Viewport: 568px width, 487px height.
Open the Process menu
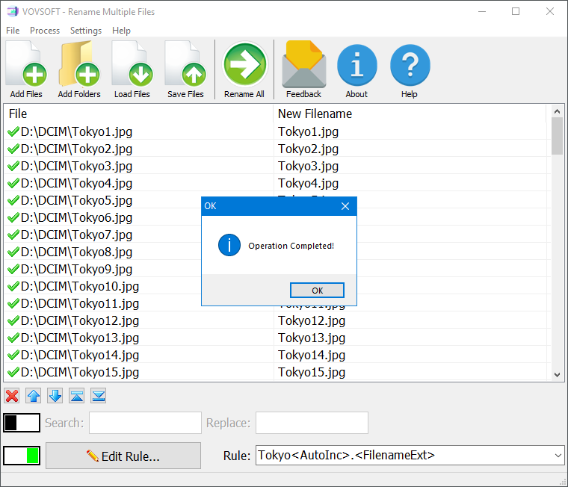(x=45, y=31)
